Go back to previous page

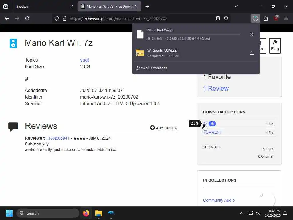(x=7, y=19)
